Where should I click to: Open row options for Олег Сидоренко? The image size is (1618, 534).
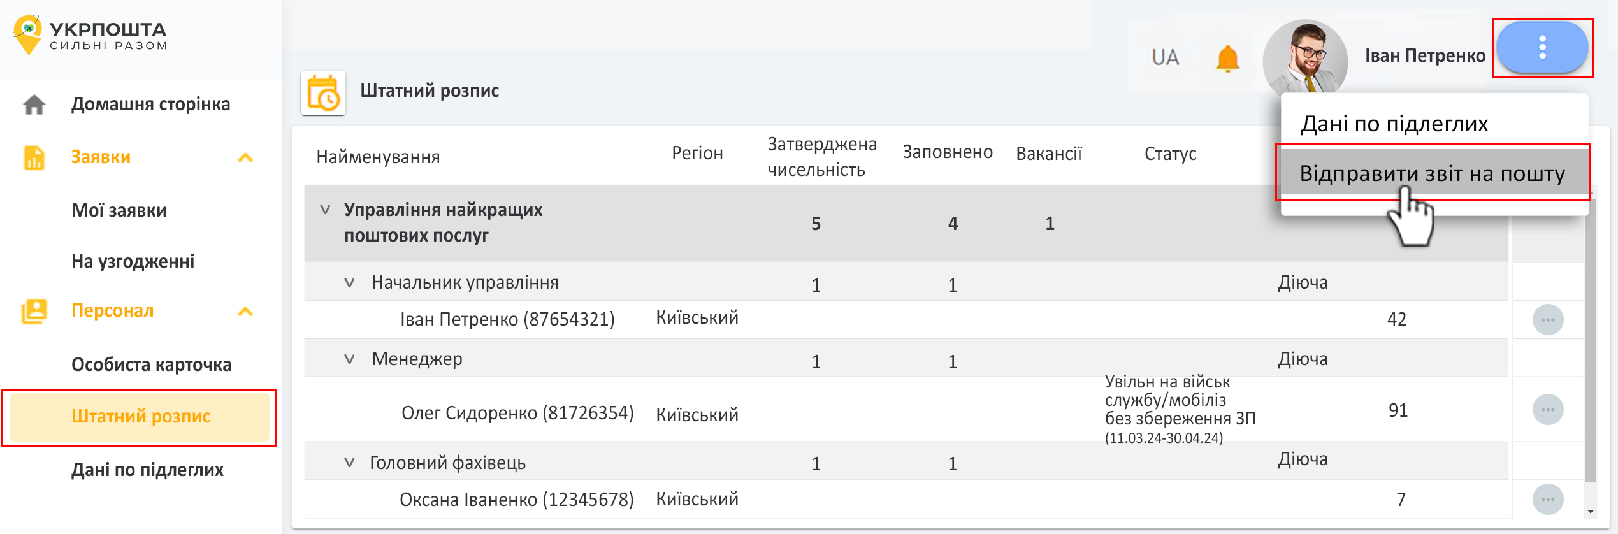(1547, 410)
